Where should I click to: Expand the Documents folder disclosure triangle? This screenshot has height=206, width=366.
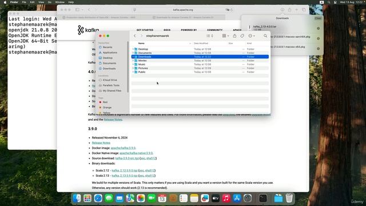click(x=133, y=53)
